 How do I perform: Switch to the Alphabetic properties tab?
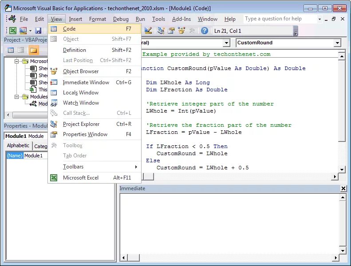(18, 145)
